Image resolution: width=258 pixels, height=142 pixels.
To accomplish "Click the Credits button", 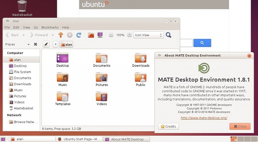I will tap(169, 126).
